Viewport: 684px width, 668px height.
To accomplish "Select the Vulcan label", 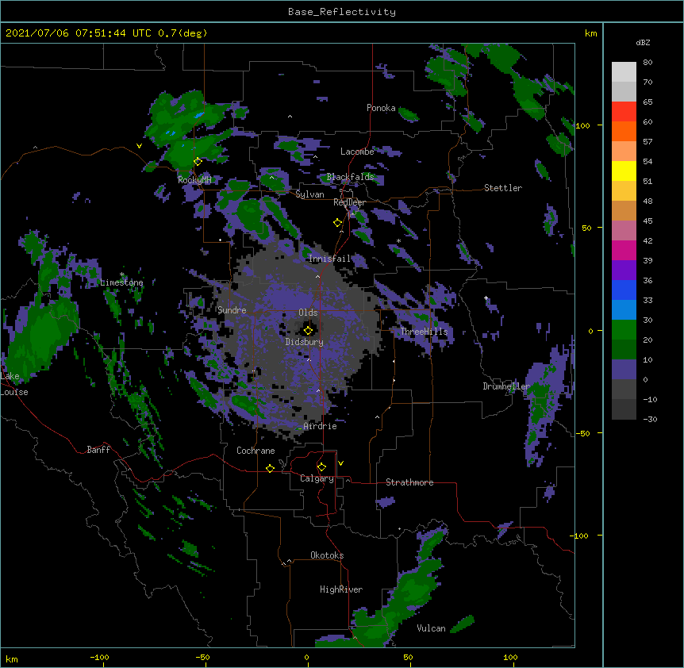I will (431, 628).
